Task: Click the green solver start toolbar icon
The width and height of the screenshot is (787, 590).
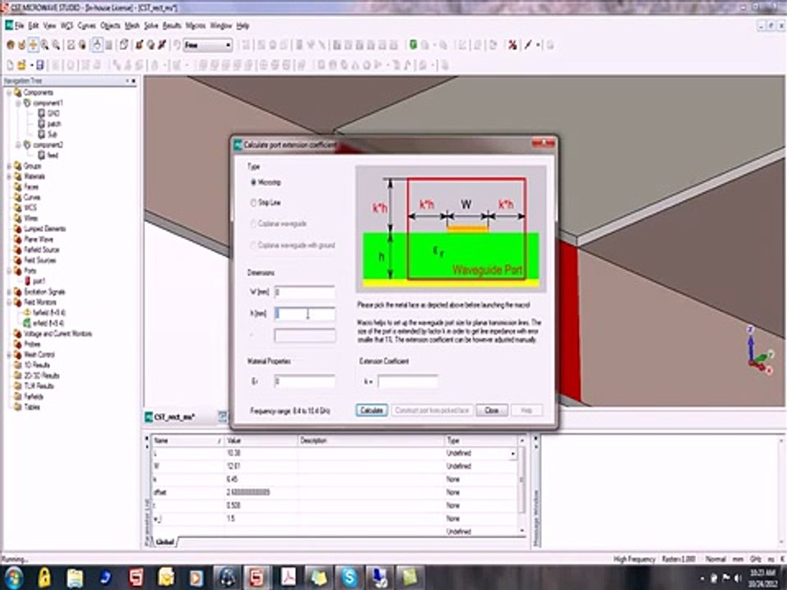Action: coord(413,45)
